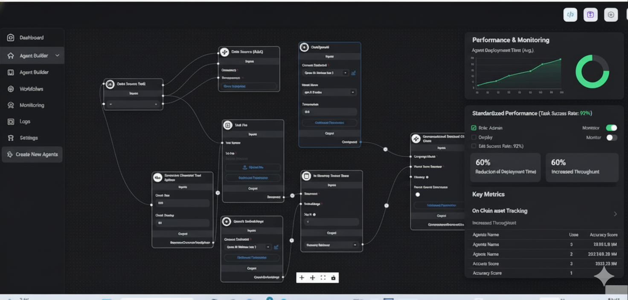Click the plus zoom-in icon on canvas toolbar
Viewport: 628px width, 300px height.
302,278
